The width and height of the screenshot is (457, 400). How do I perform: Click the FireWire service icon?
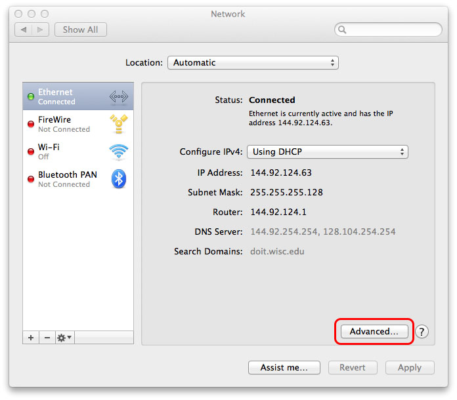[x=119, y=124]
